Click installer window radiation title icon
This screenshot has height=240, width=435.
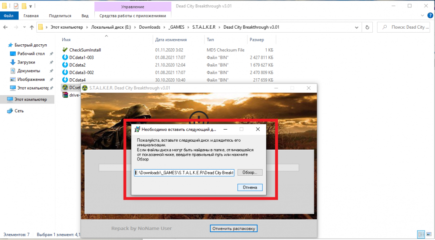(x=85, y=88)
